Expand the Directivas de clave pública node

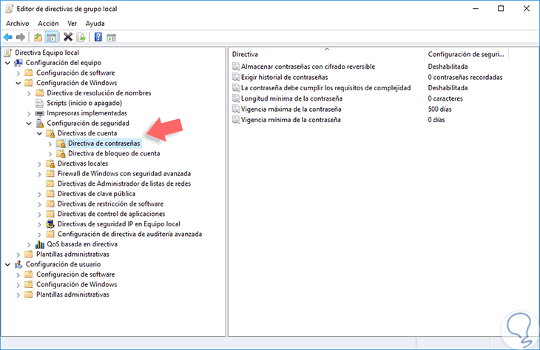(40, 195)
